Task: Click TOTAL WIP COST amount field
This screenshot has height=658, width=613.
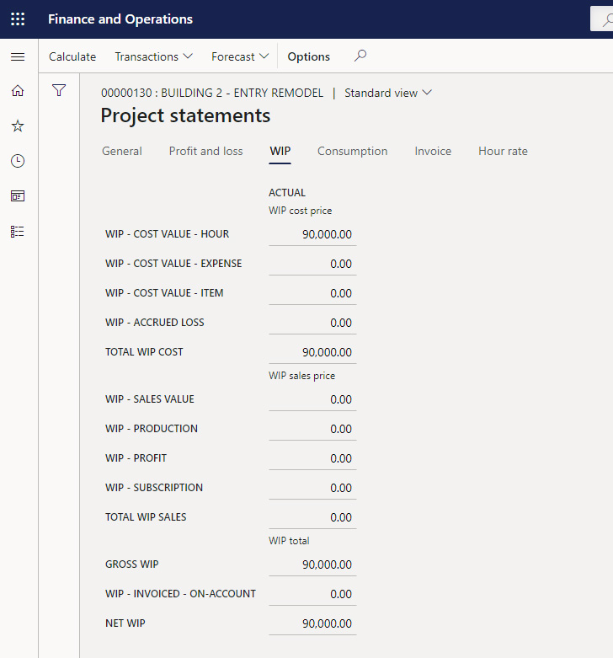Action: [x=312, y=352]
